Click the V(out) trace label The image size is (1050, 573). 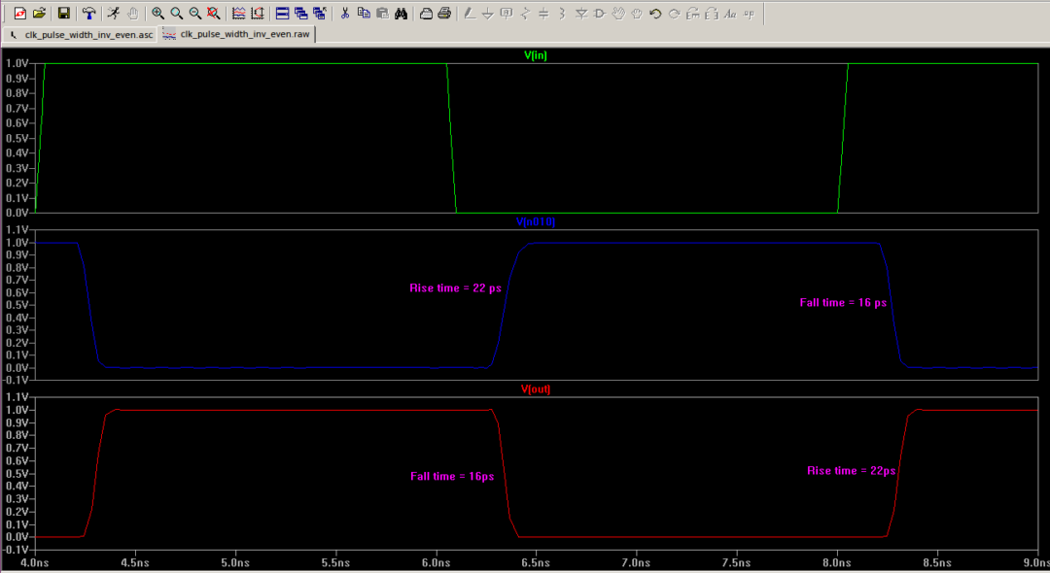point(535,389)
